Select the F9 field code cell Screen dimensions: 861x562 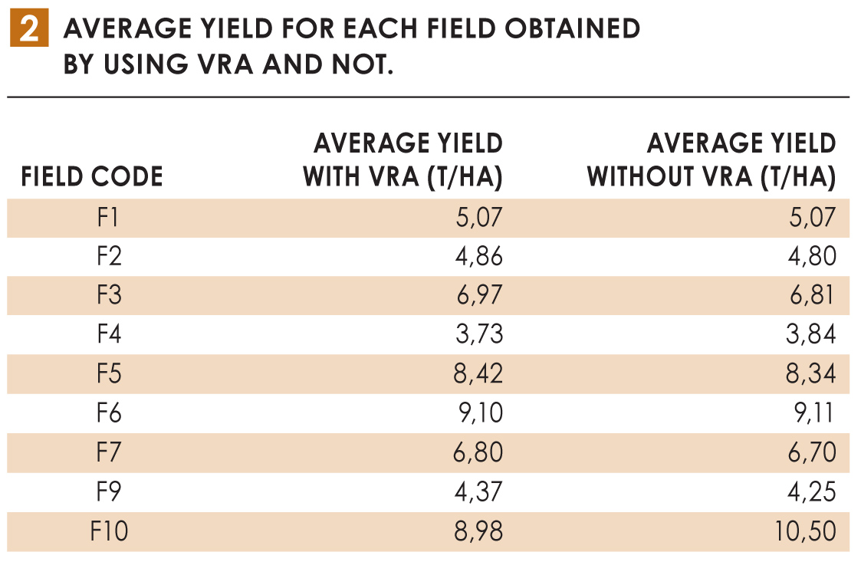tap(110, 491)
